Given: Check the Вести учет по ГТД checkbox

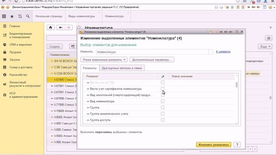Looking at the screenshot, I should pos(163,82).
